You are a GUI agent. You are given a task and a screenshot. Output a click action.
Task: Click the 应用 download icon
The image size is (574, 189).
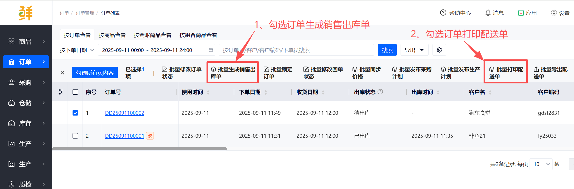click(x=521, y=12)
